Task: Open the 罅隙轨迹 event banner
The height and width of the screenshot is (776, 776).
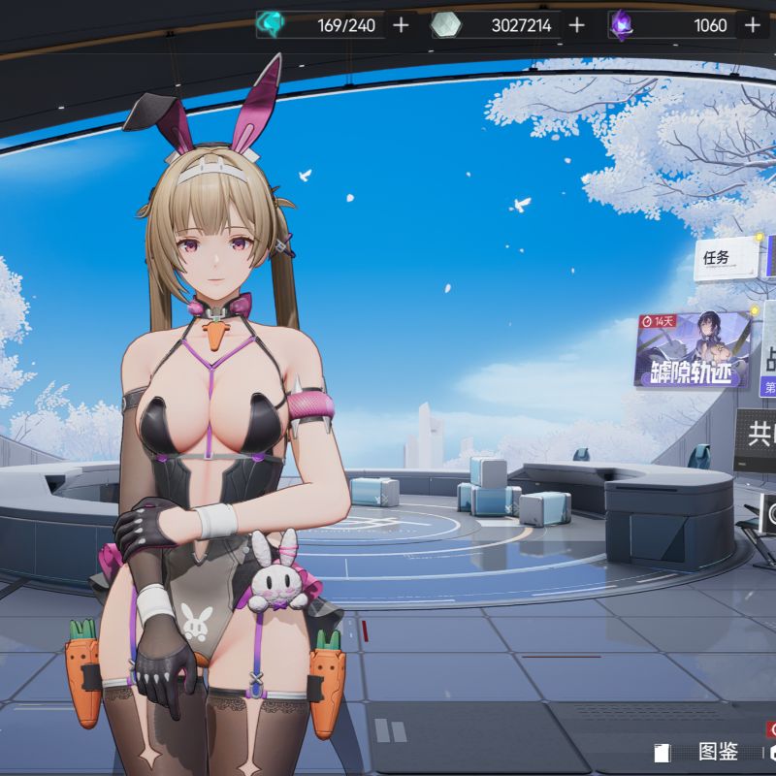Action: click(692, 349)
